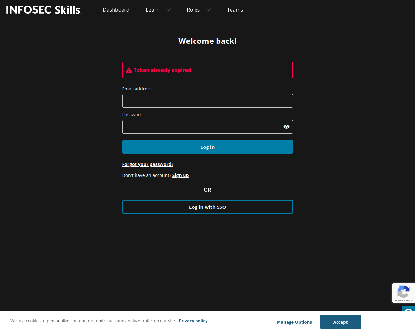Focus the Email address input field
Screen dimensions: 415x332
[207, 101]
